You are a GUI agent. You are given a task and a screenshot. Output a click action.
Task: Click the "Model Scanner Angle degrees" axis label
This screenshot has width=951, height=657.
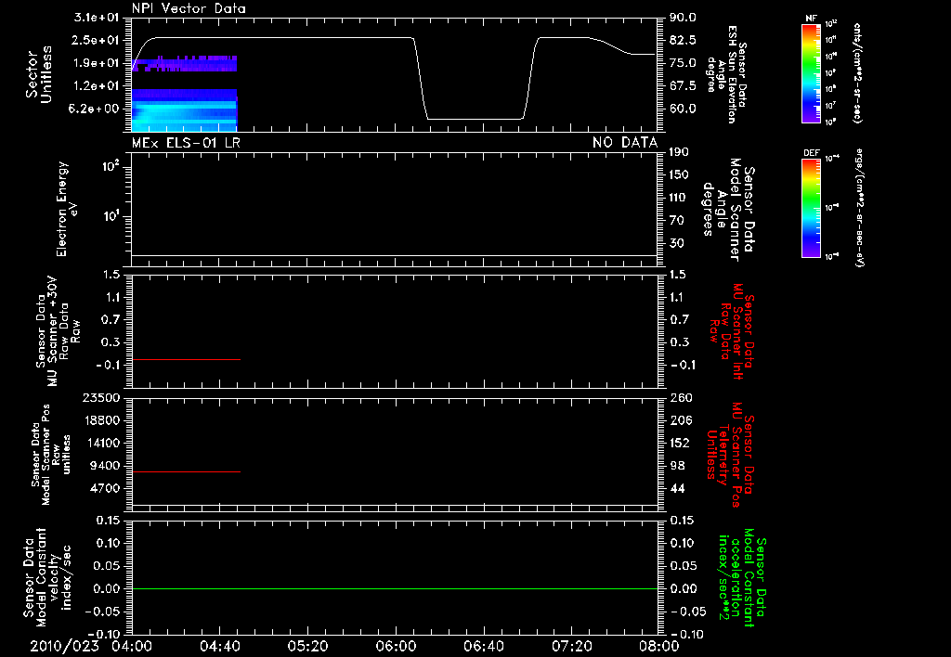[x=728, y=210]
